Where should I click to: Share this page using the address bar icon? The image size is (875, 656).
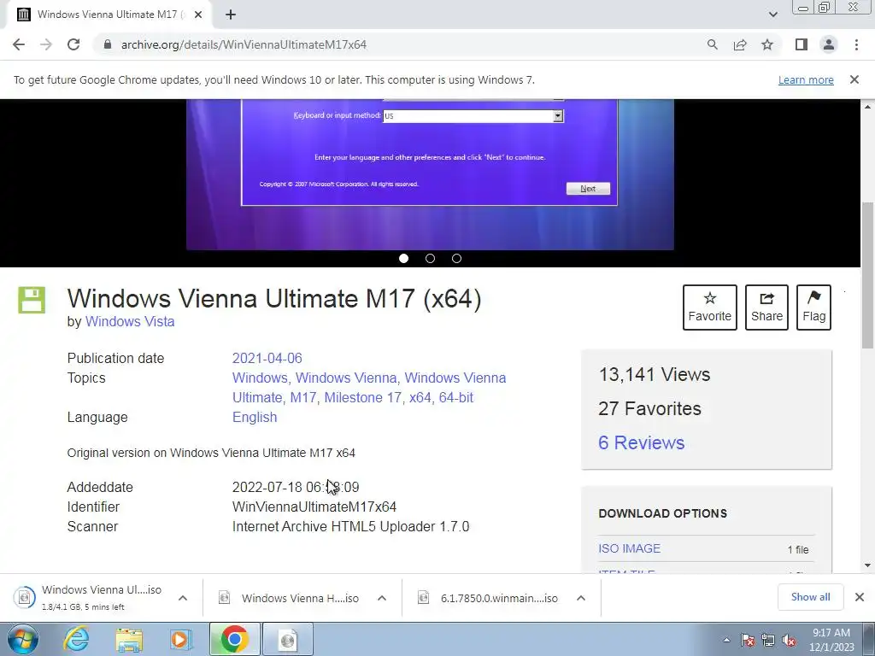pyautogui.click(x=740, y=44)
